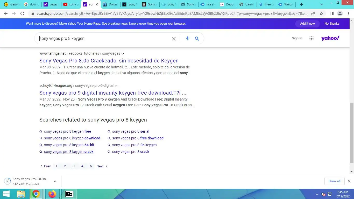Clear the Yahoo search box with X
This screenshot has height=199, width=354.
[174, 39]
